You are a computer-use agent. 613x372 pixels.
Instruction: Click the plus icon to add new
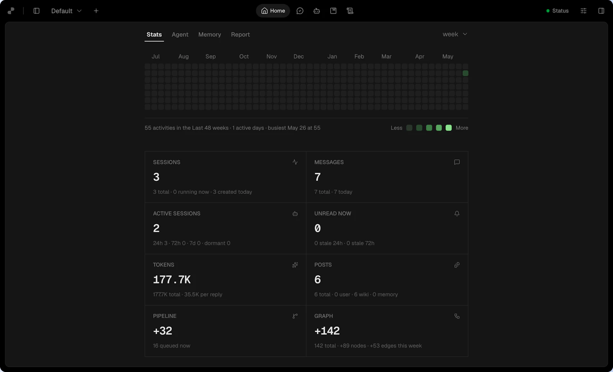(96, 11)
